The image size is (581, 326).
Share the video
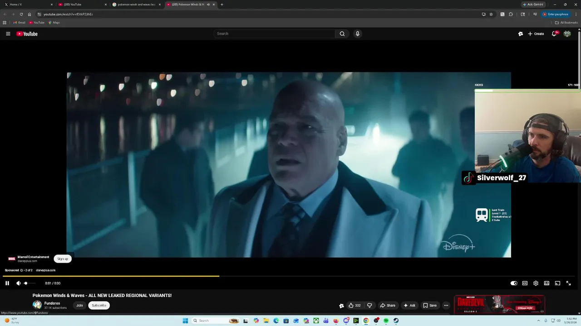(388, 305)
